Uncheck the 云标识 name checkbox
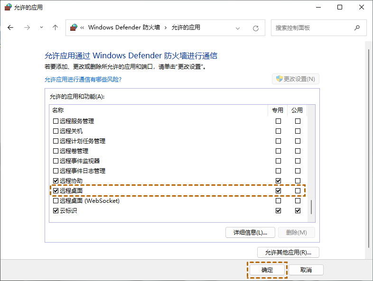Image resolution: width=373 pixels, height=281 pixels. click(x=56, y=211)
